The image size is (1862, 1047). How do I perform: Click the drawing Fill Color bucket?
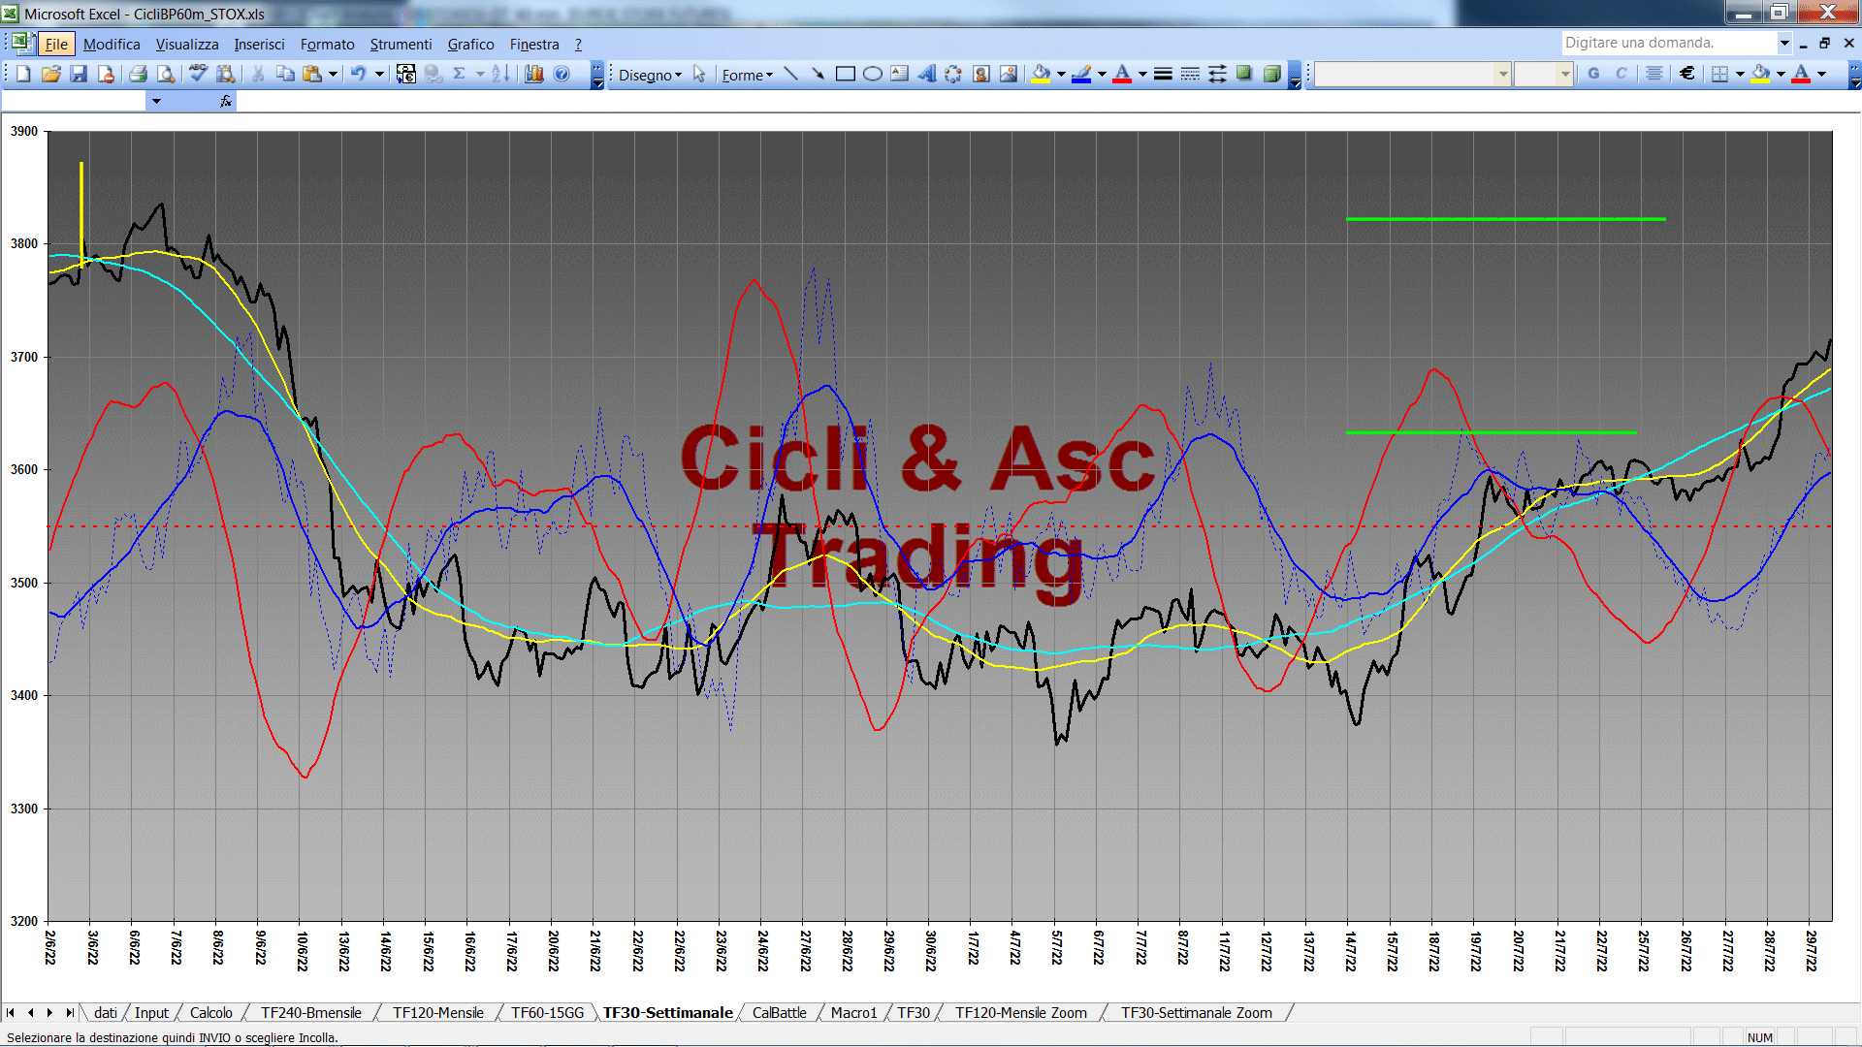pos(1042,75)
